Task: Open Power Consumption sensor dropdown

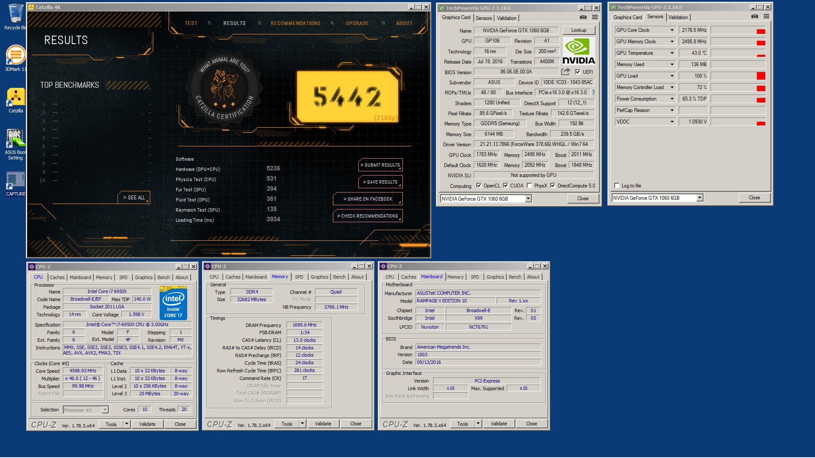Action: (672, 99)
